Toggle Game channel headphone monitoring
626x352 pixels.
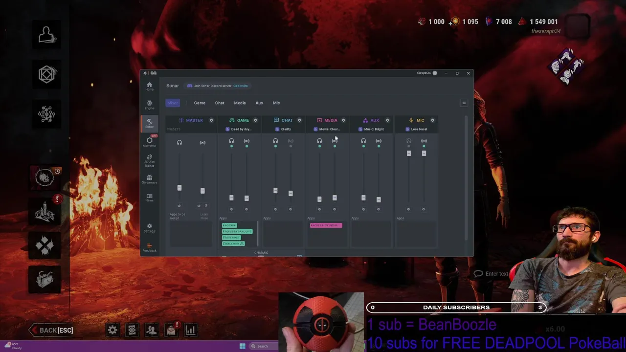231,141
